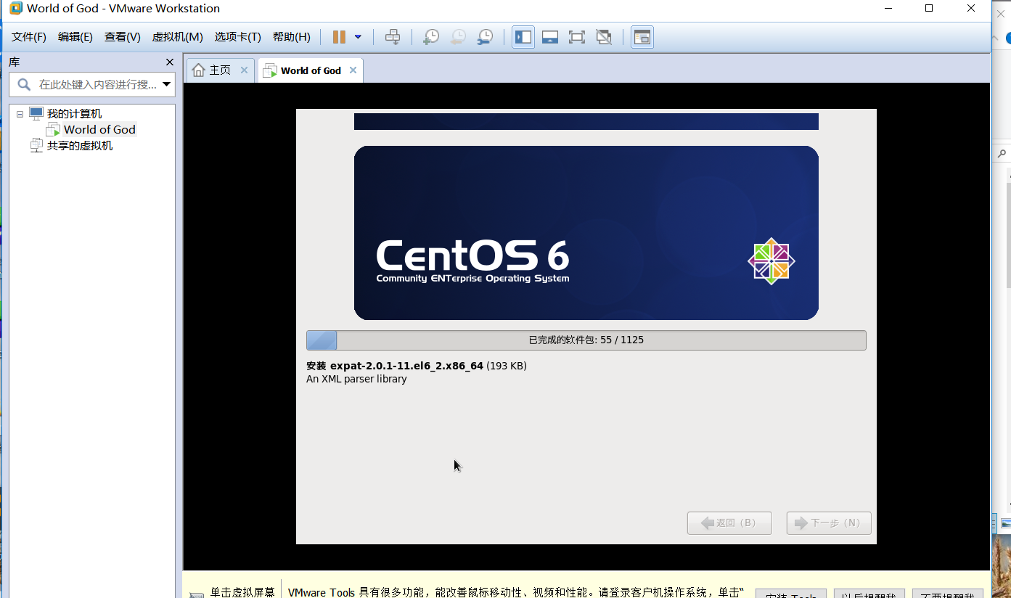
Task: Open the snapshot manager wrench-clock icon
Action: click(x=485, y=37)
